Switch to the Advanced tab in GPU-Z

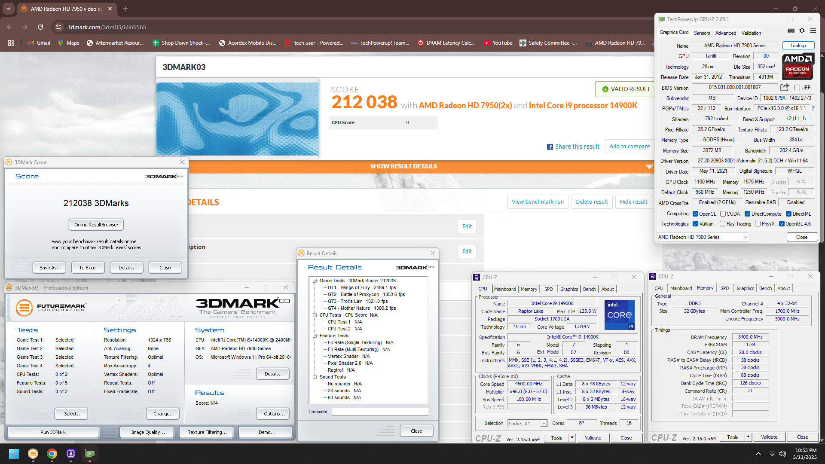(x=726, y=33)
